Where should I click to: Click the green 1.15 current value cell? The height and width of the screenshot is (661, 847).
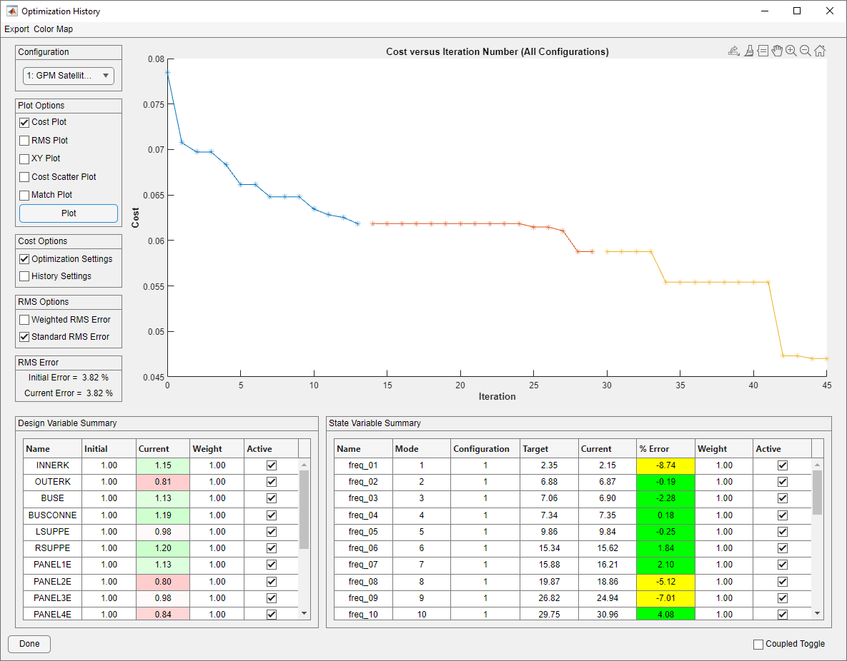(163, 465)
